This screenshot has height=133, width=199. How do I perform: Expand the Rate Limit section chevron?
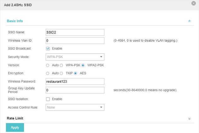(189, 119)
